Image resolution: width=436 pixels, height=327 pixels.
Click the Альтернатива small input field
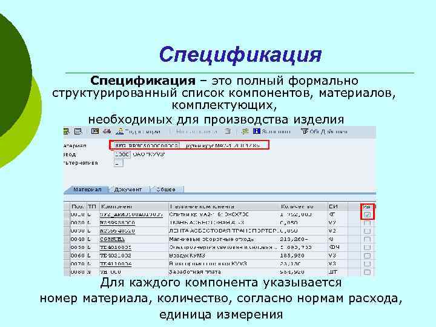point(119,163)
